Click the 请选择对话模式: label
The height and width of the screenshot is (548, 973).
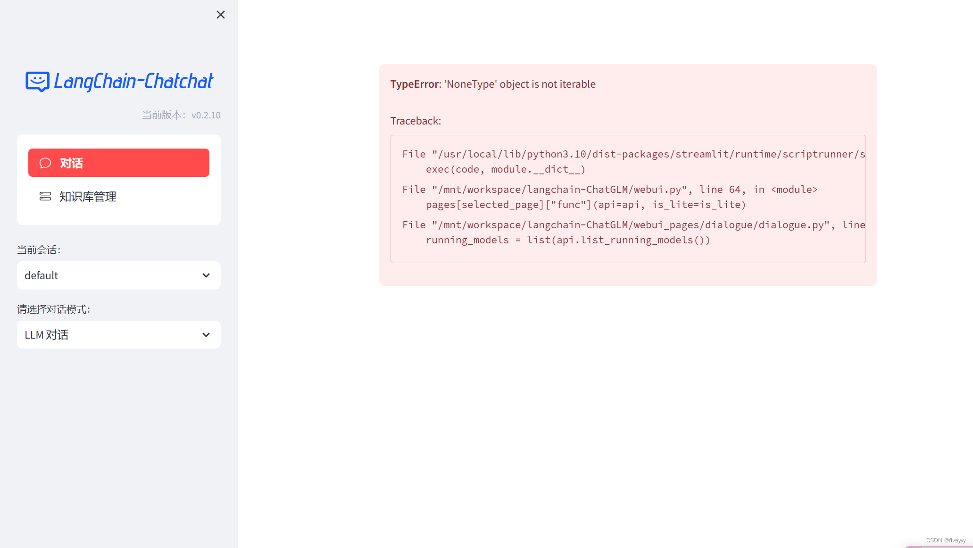coord(54,309)
